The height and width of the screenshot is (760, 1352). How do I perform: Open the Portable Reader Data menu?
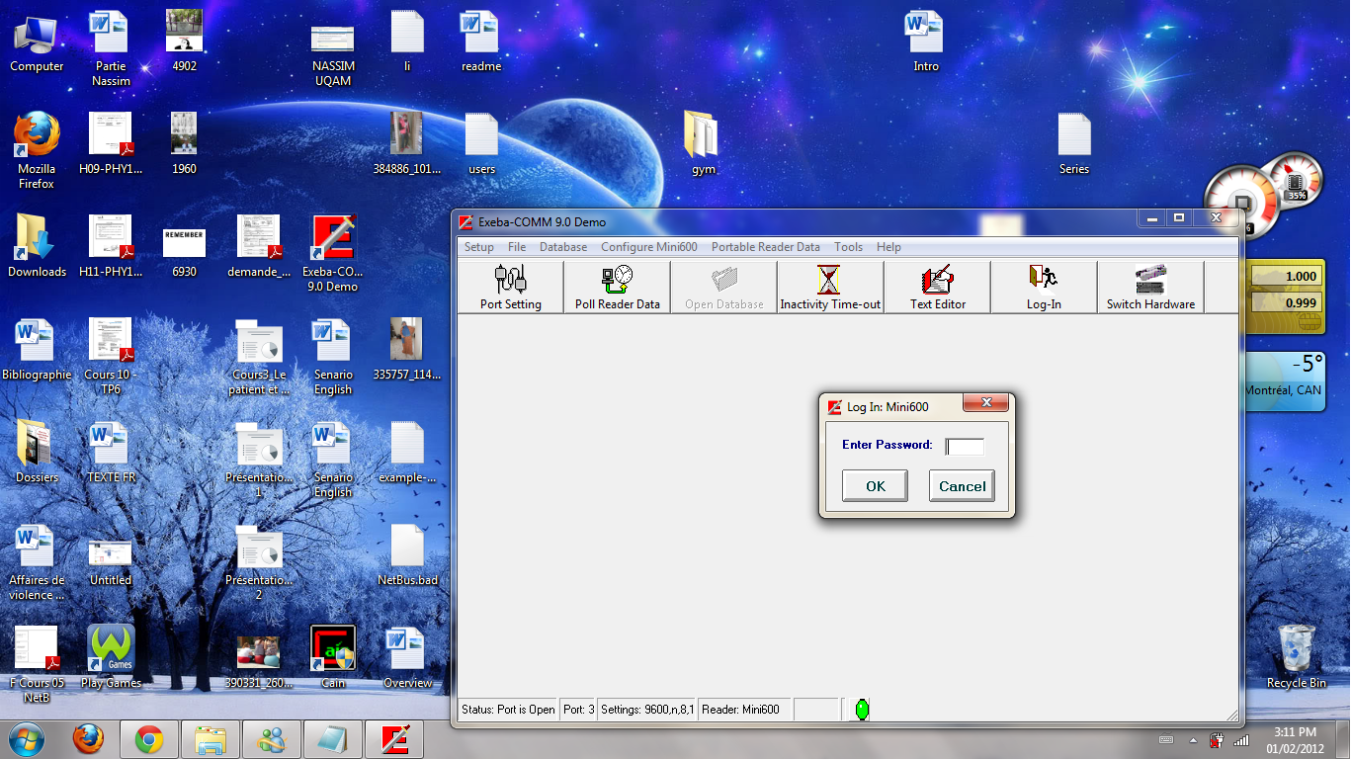(x=765, y=247)
